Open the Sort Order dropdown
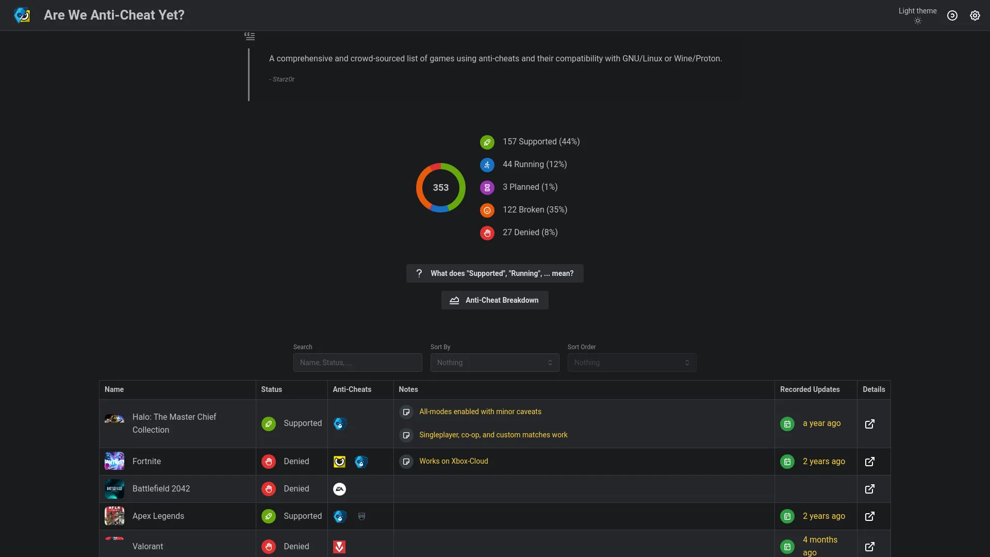This screenshot has width=990, height=557. tap(632, 363)
